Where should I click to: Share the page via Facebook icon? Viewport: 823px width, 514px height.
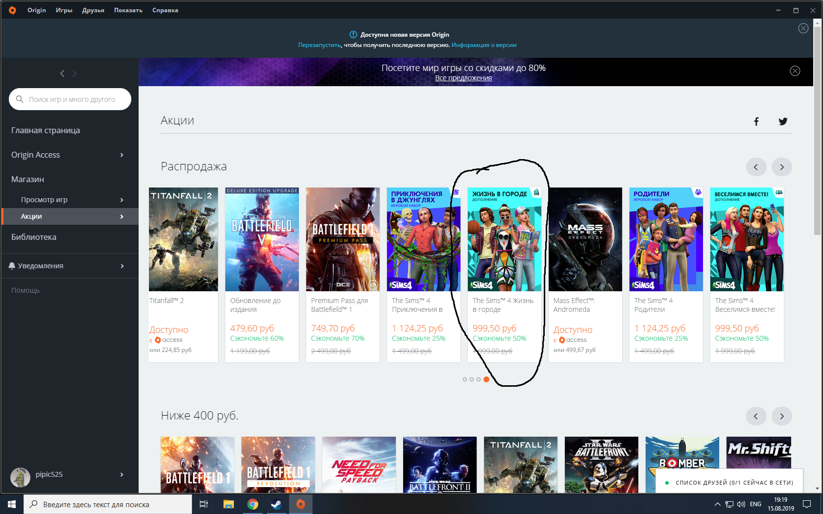click(756, 121)
